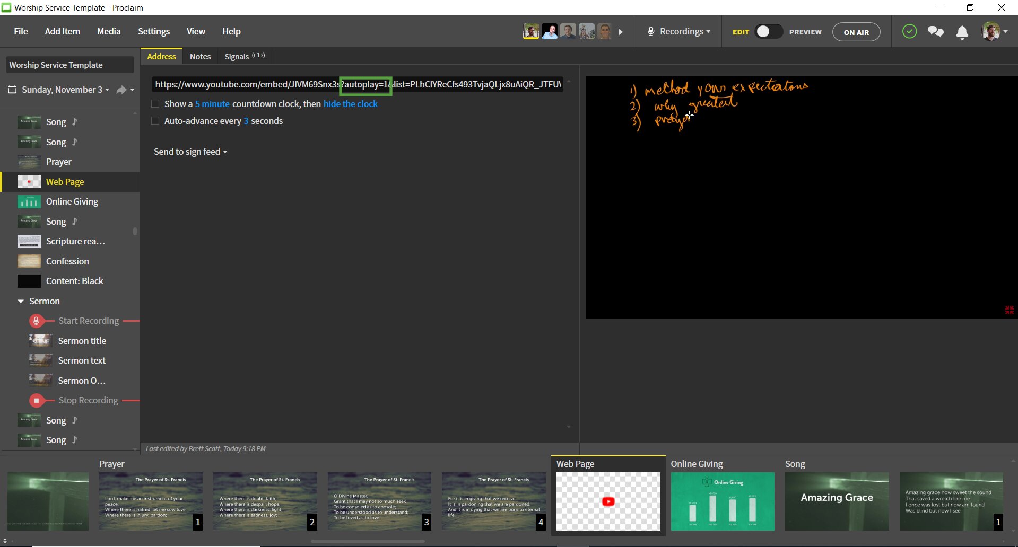
Task: Open the Add Item menu
Action: point(62,32)
